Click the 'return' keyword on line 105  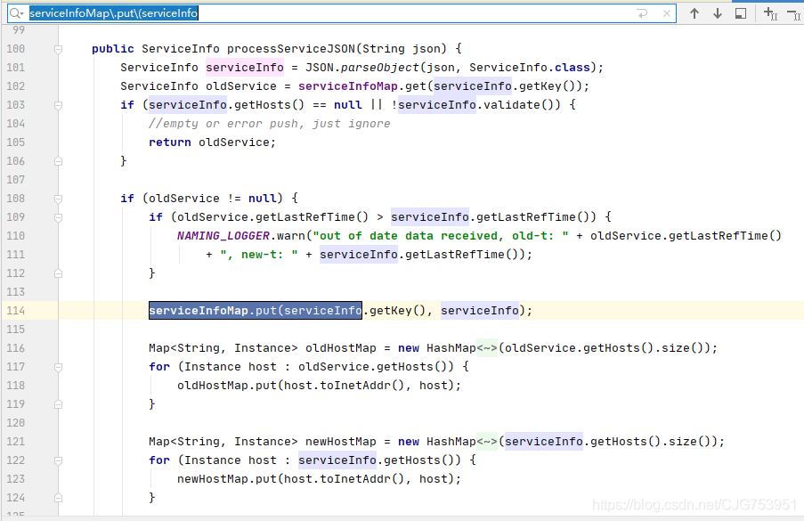170,142
